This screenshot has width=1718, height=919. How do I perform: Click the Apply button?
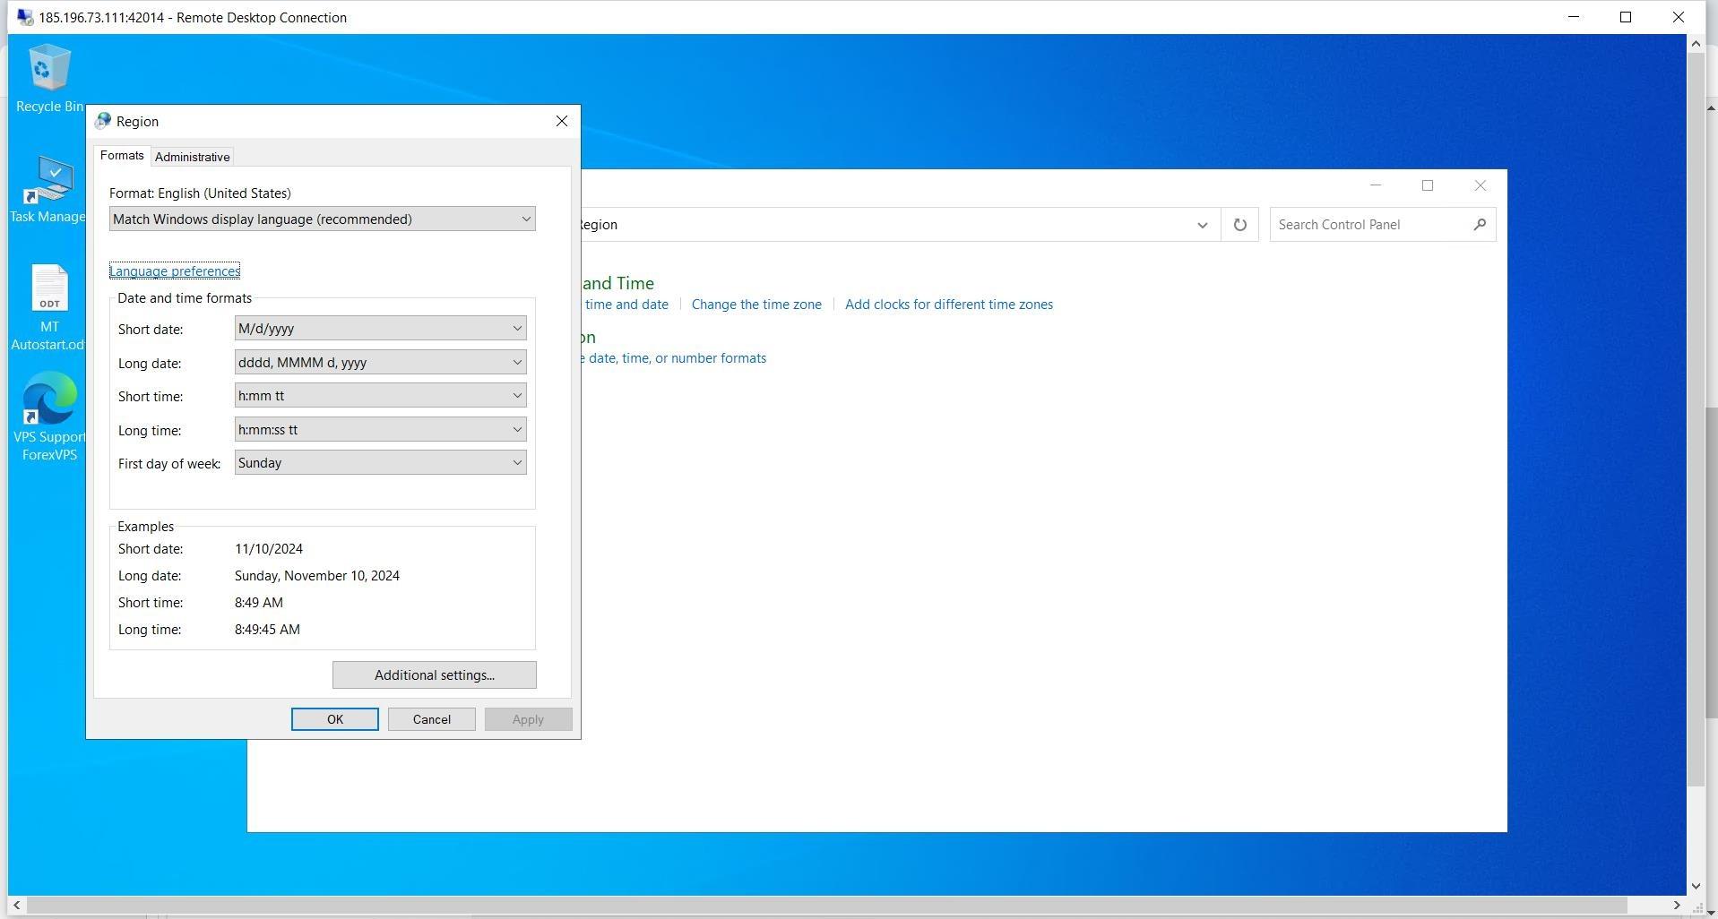pyautogui.click(x=528, y=719)
